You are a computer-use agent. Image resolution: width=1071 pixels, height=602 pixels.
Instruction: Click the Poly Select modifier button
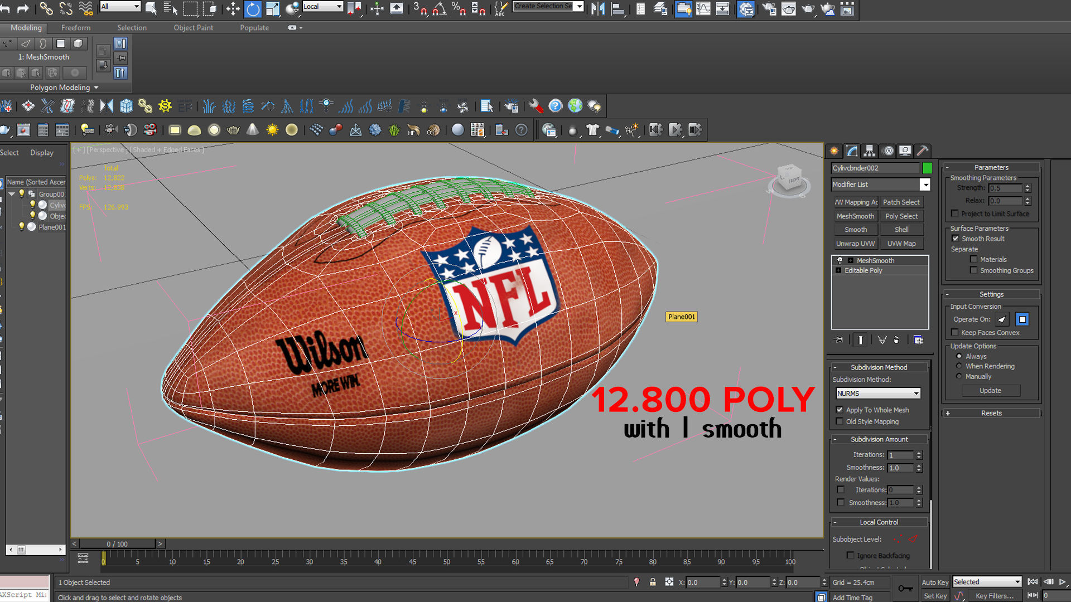(x=901, y=216)
